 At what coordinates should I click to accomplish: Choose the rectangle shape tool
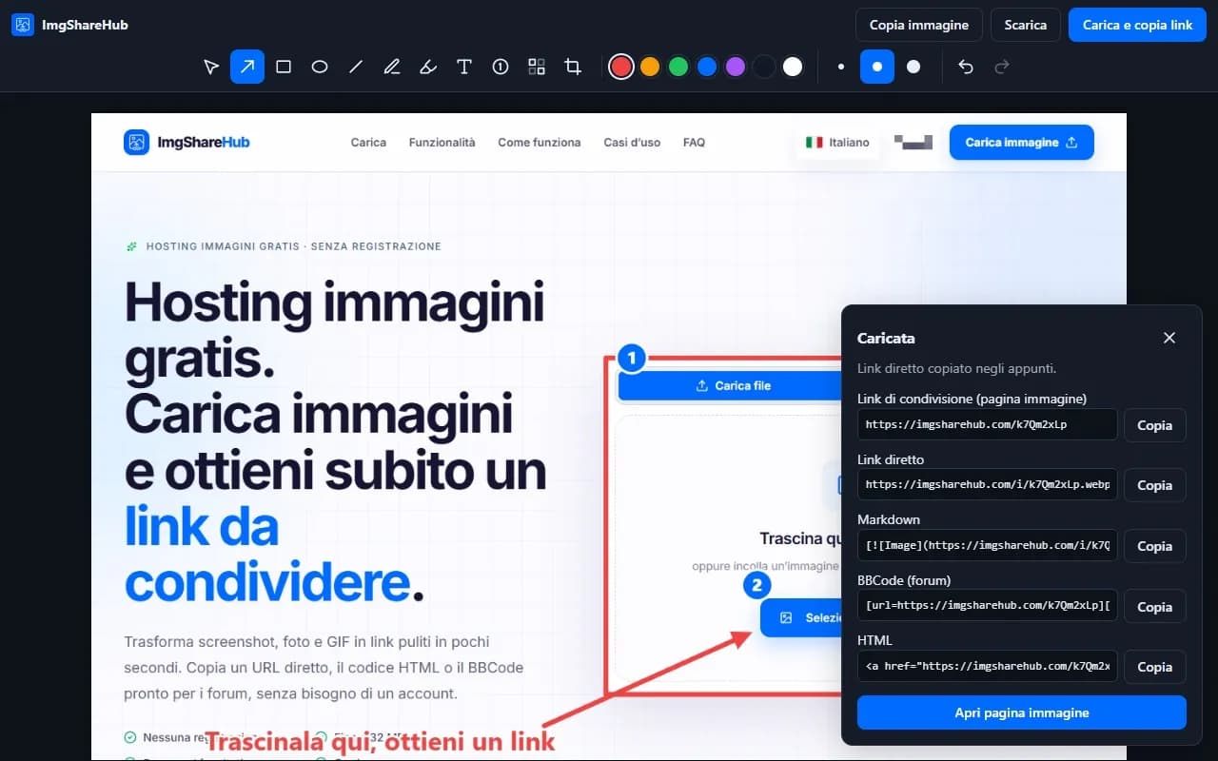[x=284, y=67]
